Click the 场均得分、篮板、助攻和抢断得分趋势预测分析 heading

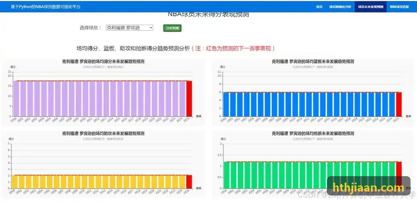coord(133,48)
